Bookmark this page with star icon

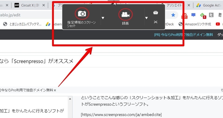point(173,15)
